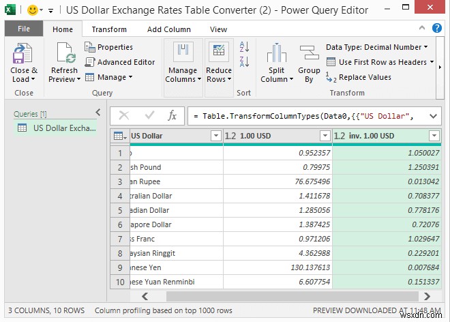
Task: Click the decimal type icon of 1.00 USD column
Action: coord(230,136)
